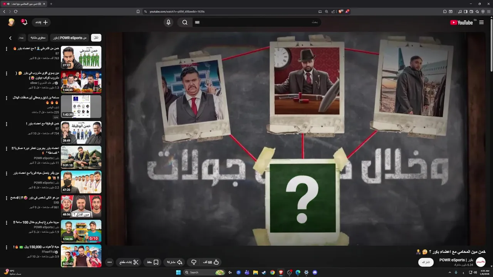Image resolution: width=493 pixels, height=277 pixels.
Task: Open a new browser tab
Action: pyautogui.click(x=51, y=4)
